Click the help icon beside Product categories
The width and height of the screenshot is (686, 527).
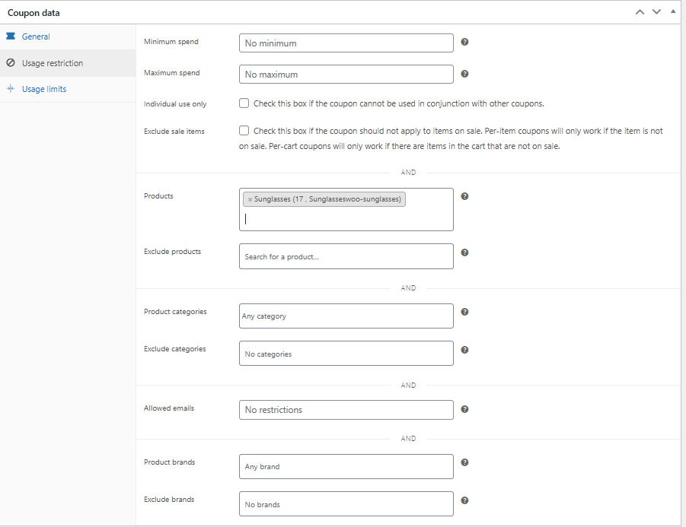coord(464,312)
